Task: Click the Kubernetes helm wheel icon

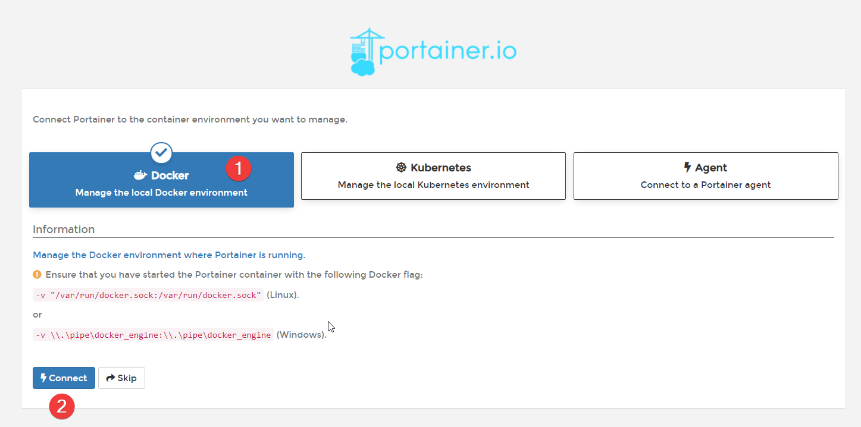Action: 401,168
